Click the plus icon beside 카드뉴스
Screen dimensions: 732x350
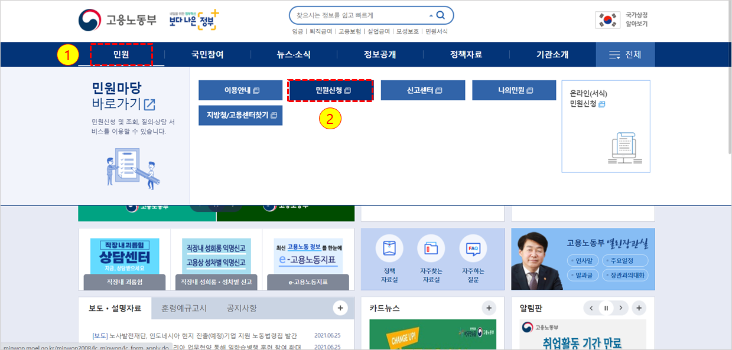coord(489,308)
